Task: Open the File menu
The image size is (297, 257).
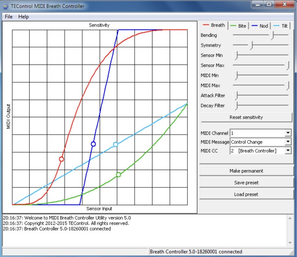Action: click(9, 17)
